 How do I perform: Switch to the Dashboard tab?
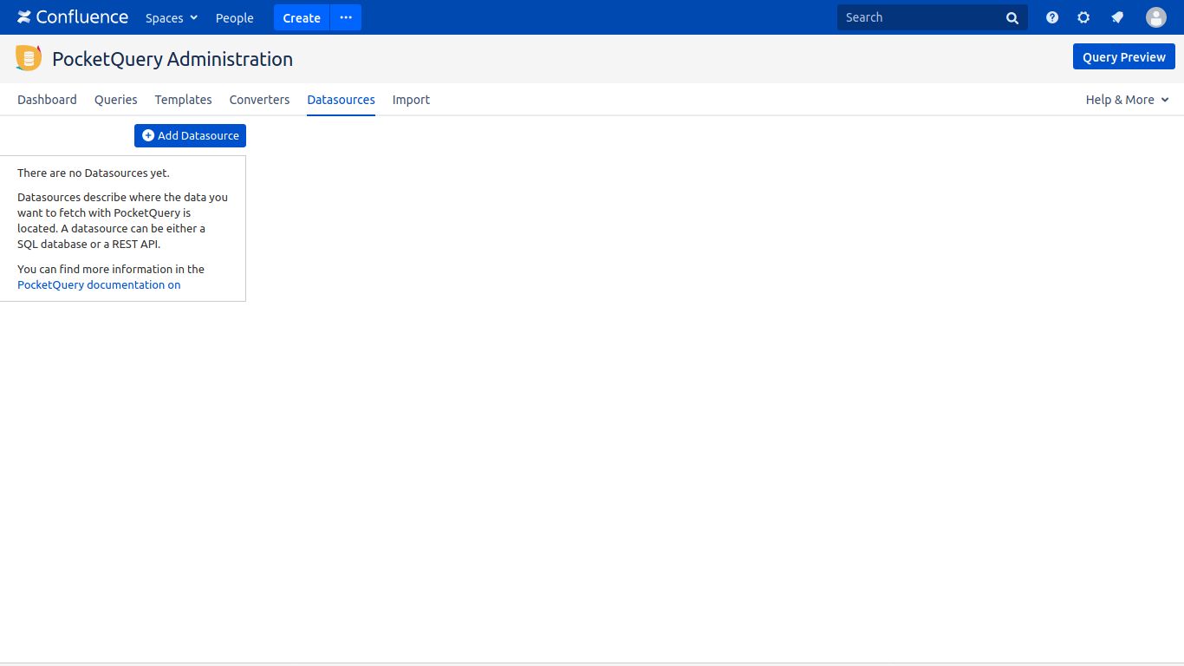[47, 100]
